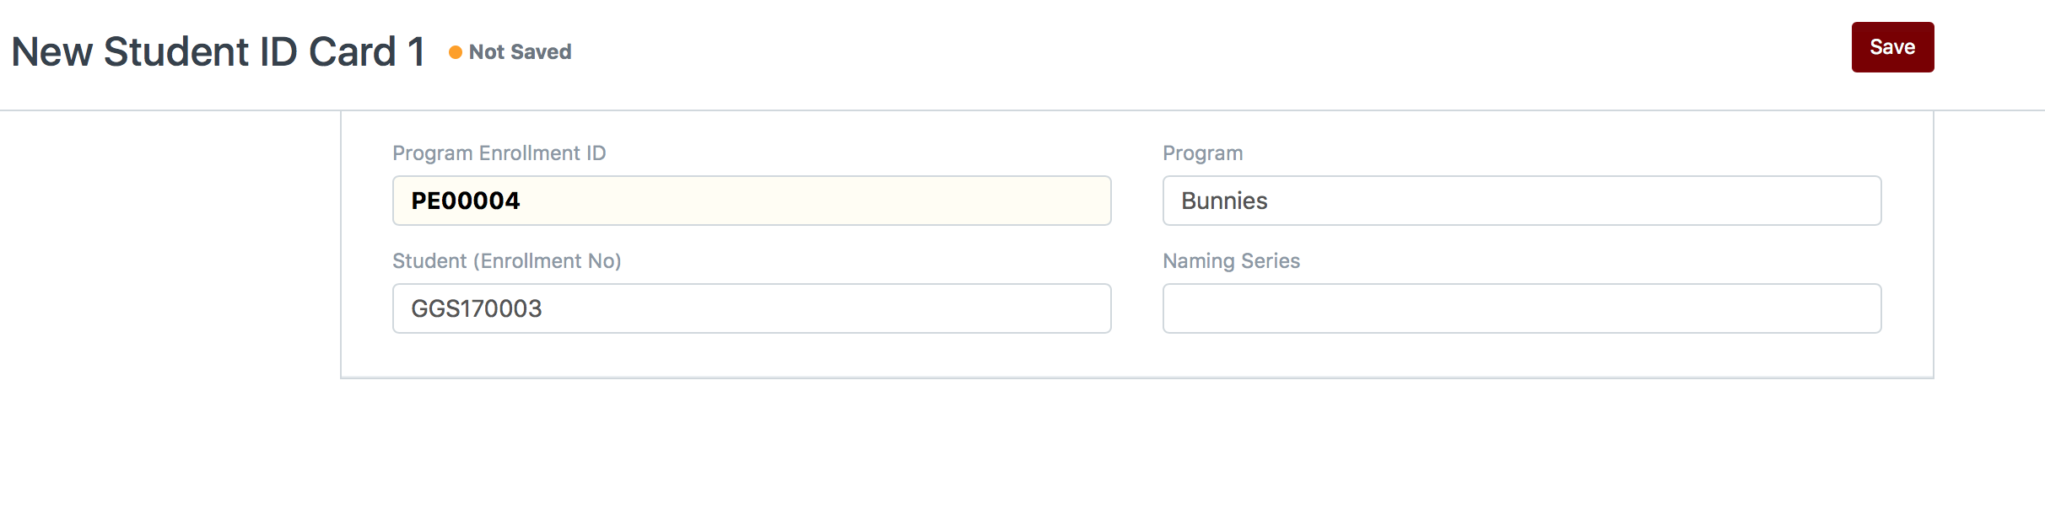Click the digit 1 in page title
This screenshot has width=2045, height=509.
click(x=416, y=51)
